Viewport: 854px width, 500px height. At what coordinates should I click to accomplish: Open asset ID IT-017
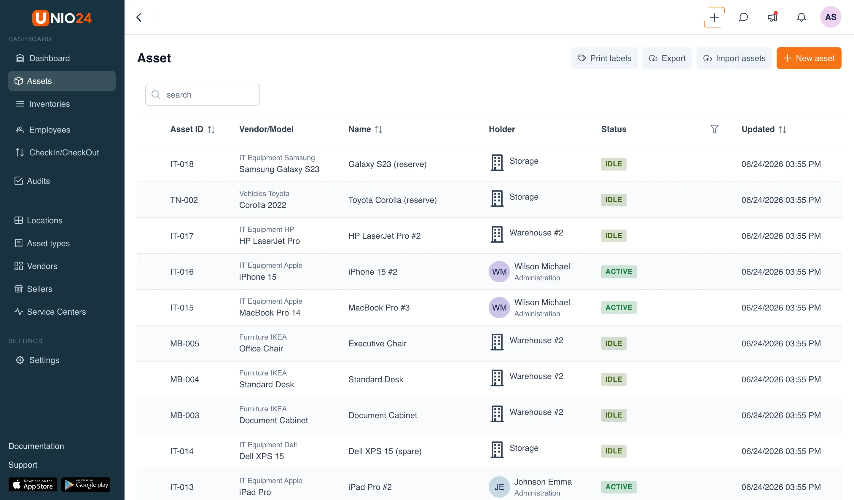182,236
